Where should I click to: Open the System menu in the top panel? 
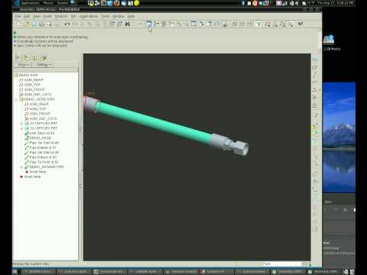pos(63,3)
